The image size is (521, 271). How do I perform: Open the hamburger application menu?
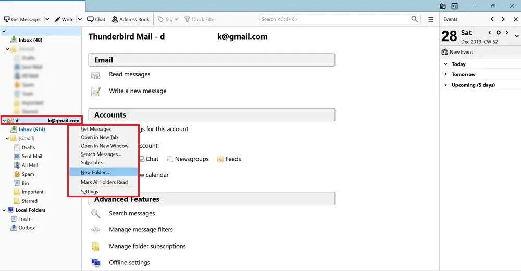[431, 19]
